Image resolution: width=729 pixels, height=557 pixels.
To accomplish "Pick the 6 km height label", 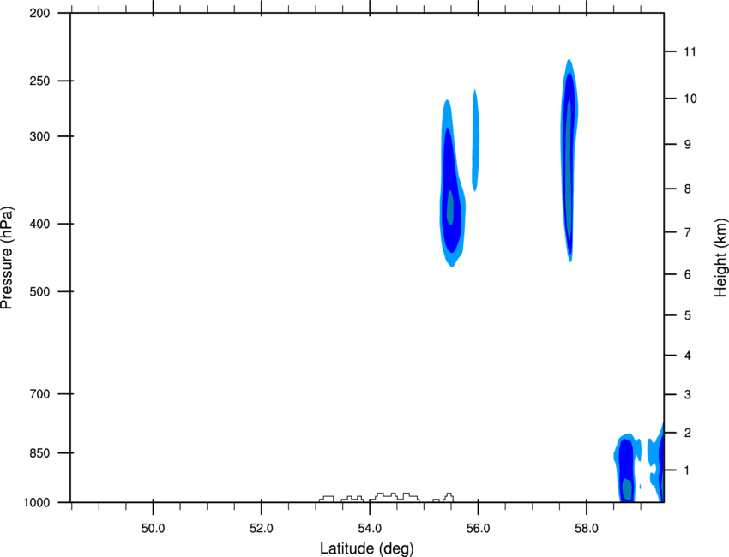I will click(x=688, y=274).
